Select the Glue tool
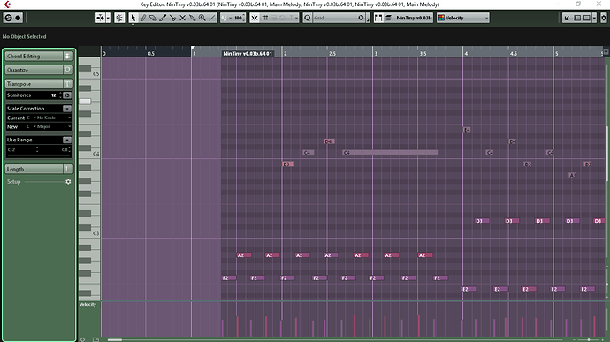Screen dimensions: 610x342 [x=192, y=18]
